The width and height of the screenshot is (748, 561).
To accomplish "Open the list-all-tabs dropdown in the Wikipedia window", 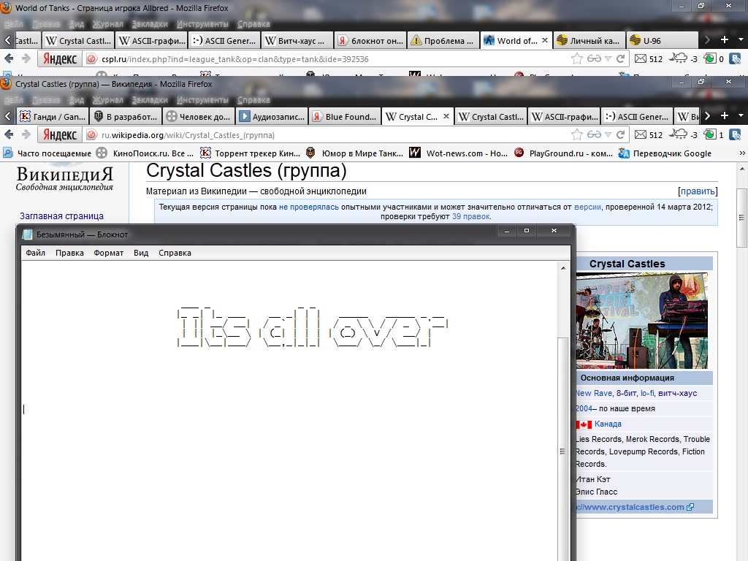I will pyautogui.click(x=741, y=116).
